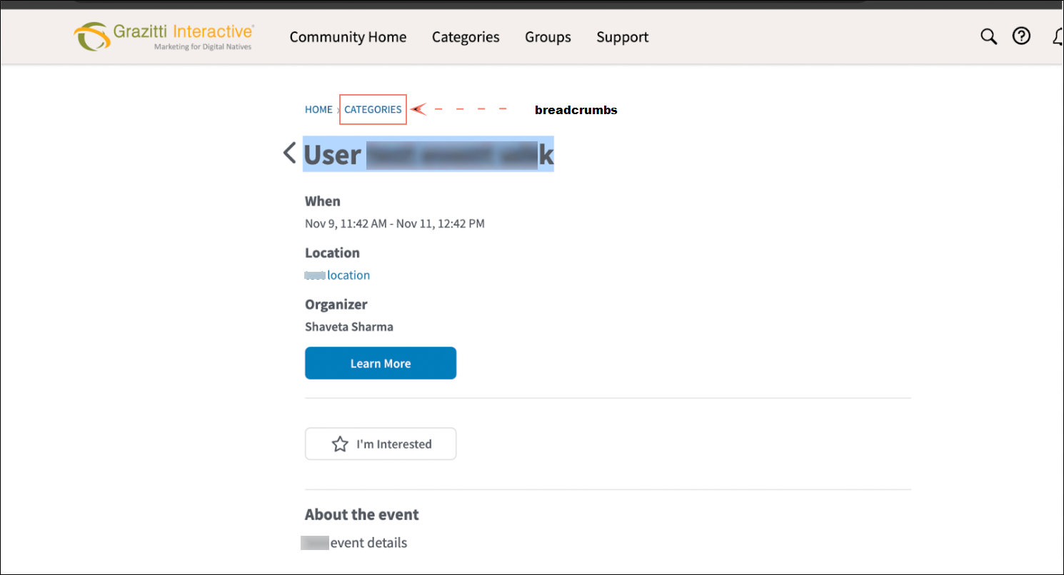Click the HOME breadcrumb link

click(318, 110)
